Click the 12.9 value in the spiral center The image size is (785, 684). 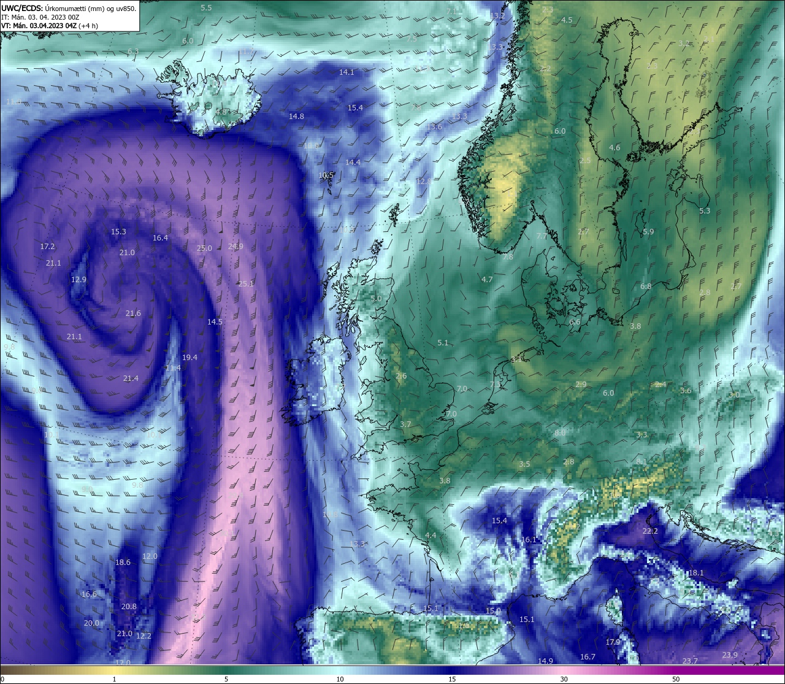78,280
